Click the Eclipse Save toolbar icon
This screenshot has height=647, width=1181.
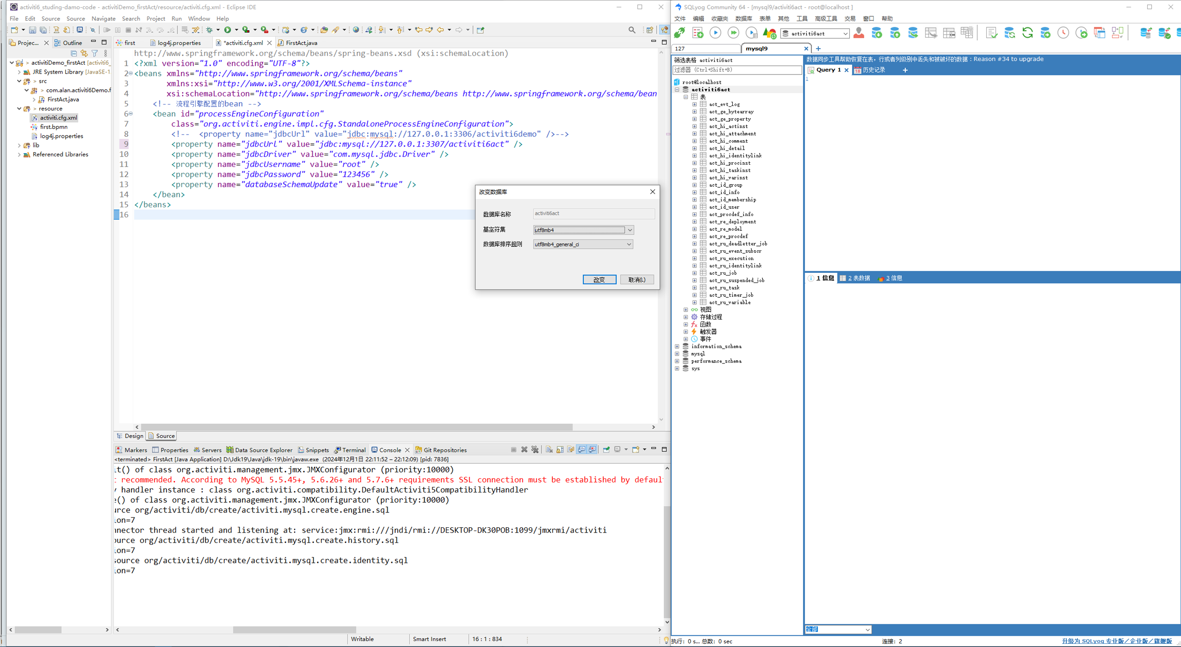[32, 30]
